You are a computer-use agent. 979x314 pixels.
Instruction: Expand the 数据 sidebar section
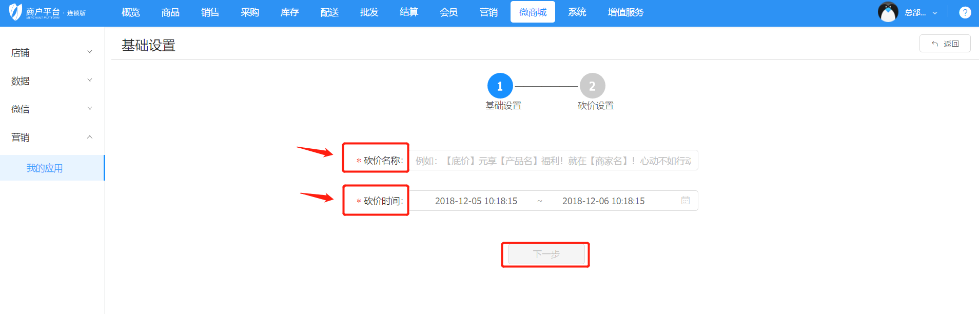51,81
